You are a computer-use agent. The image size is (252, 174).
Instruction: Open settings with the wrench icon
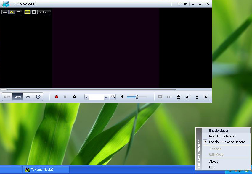[x=188, y=97]
